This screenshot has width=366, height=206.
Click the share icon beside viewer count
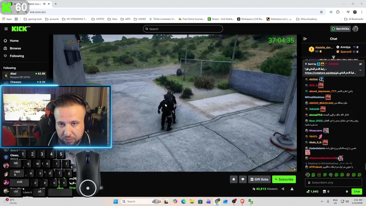click(283, 189)
